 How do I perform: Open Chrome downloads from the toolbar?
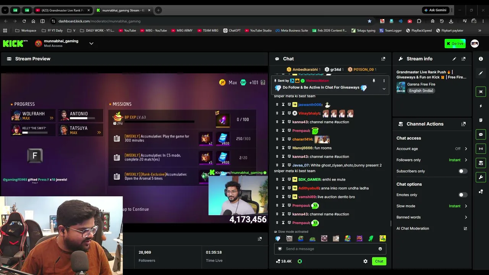451,21
